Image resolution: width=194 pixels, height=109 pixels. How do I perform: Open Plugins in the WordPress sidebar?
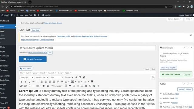click(x=3, y=85)
